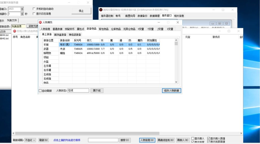Switch to 神佑袋装备 sub-tab
Screen dimensions: 260x144
tap(75, 35)
